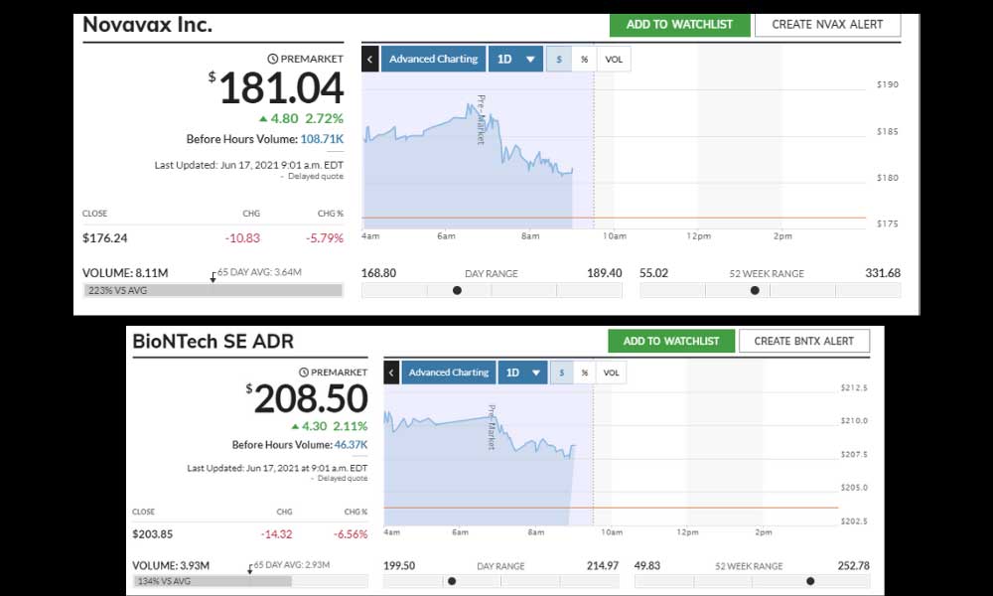Screen dimensions: 993x596
Task: Create BNTX alert
Action: coord(803,341)
